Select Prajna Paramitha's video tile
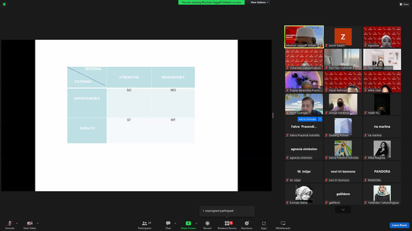The height and width of the screenshot is (231, 412). tap(304, 81)
